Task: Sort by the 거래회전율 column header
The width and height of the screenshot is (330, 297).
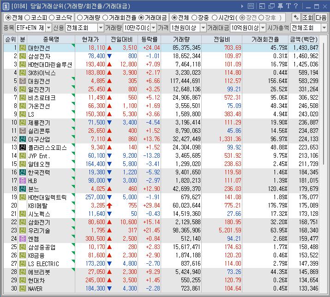Action: click(x=265, y=39)
